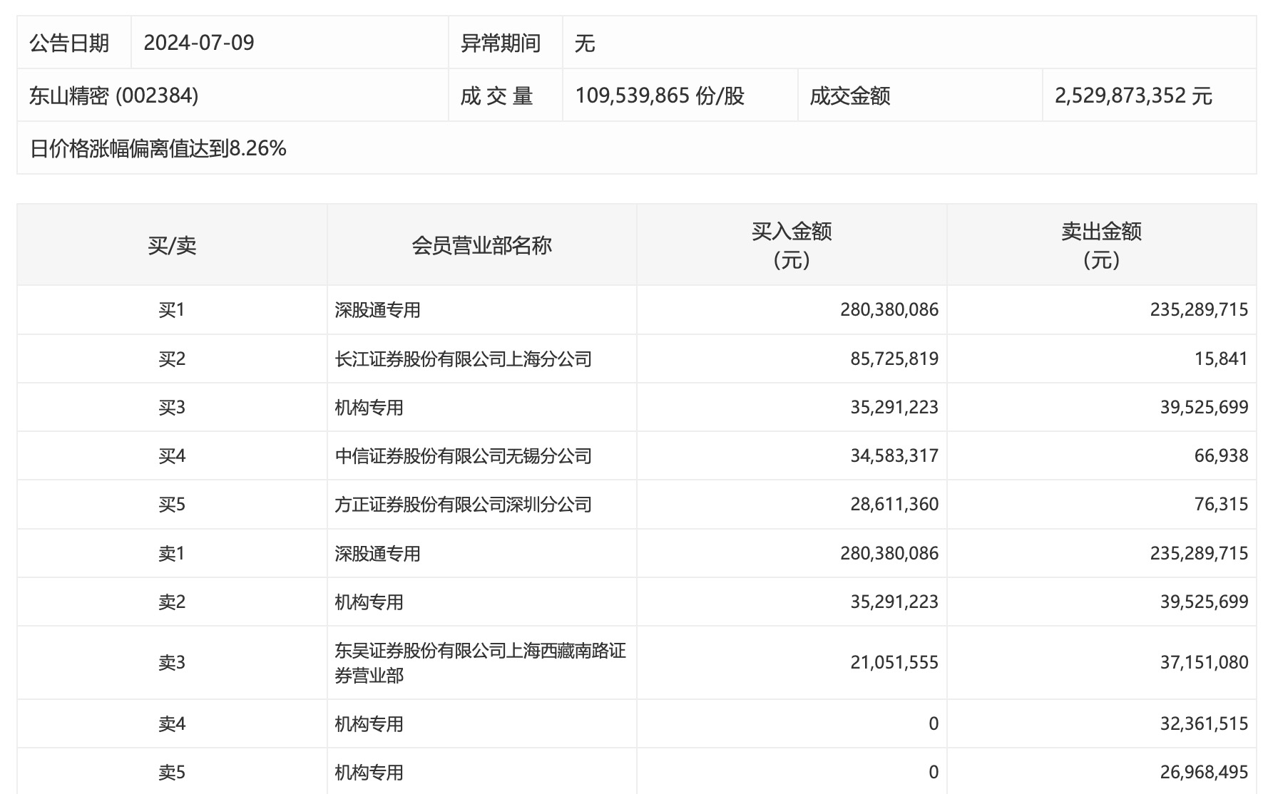Click the 卖5 row label
The image size is (1268, 794).
172,772
